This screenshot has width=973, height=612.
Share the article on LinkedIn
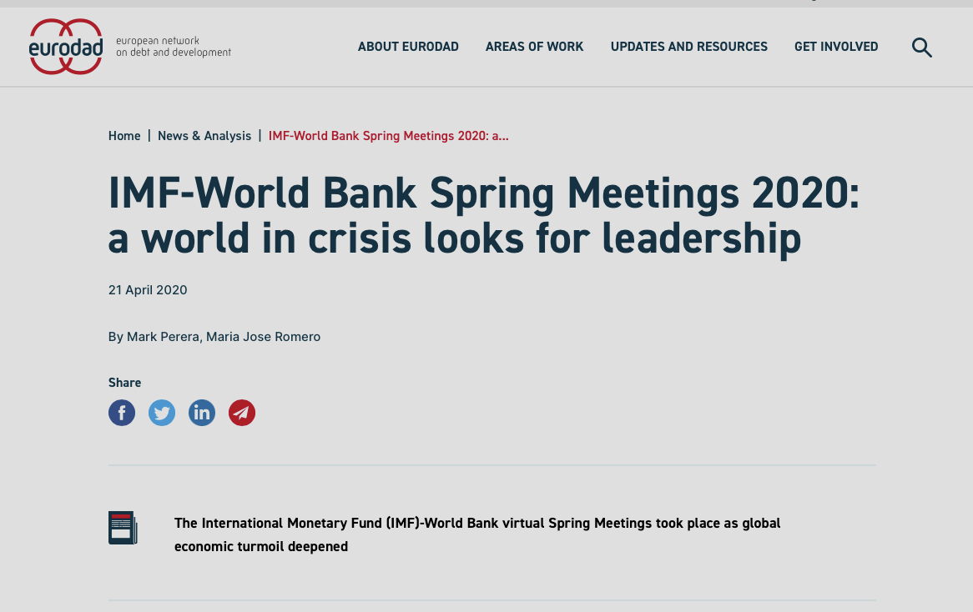[202, 413]
